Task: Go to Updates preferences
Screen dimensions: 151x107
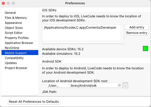Action: (11, 63)
